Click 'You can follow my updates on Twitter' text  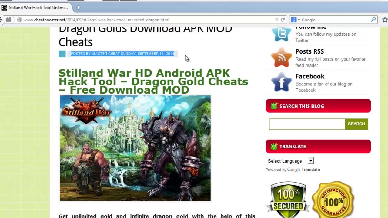click(x=326, y=37)
